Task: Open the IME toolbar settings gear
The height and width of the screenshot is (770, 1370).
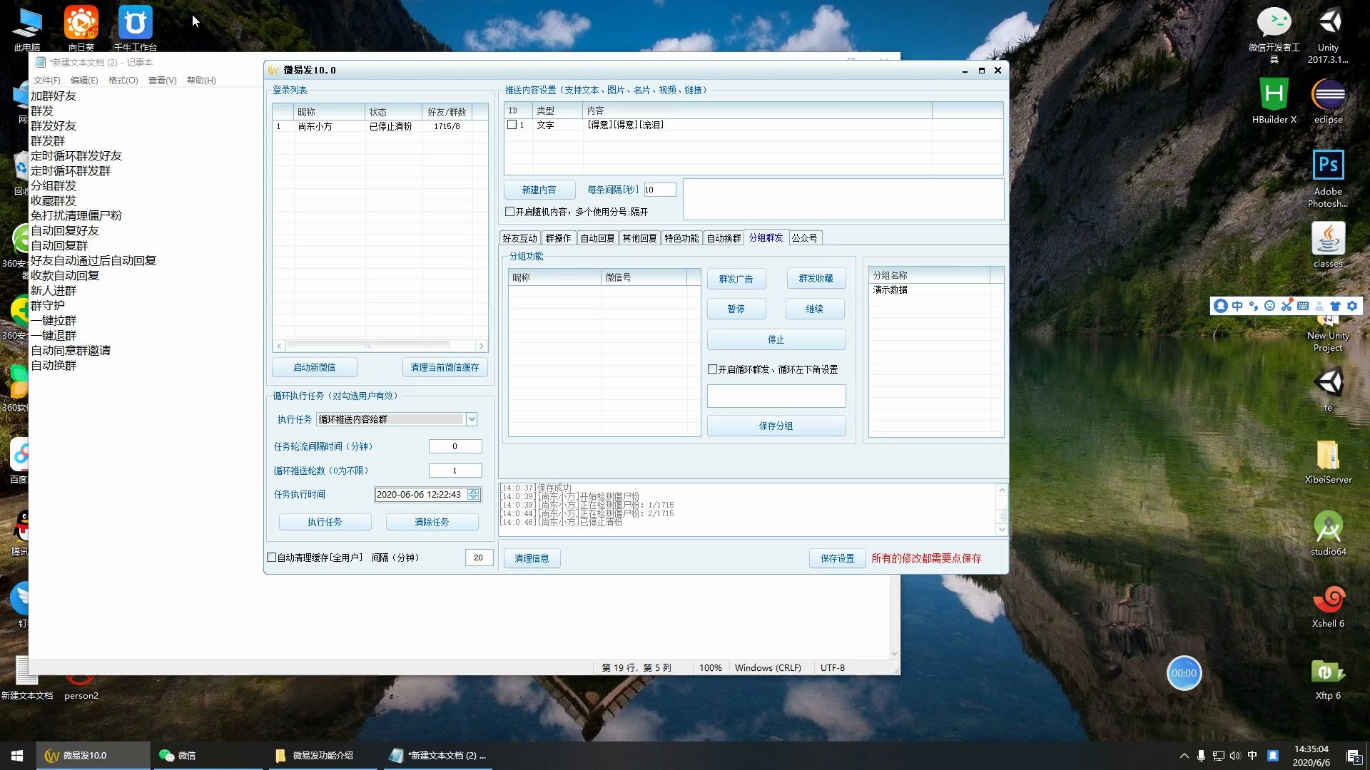Action: click(x=1352, y=306)
